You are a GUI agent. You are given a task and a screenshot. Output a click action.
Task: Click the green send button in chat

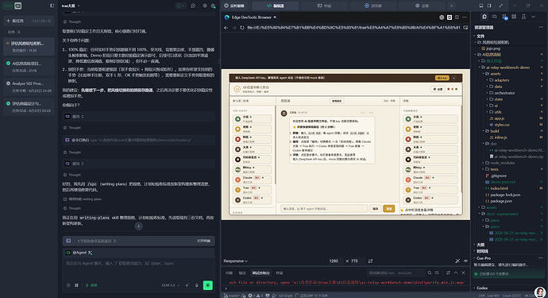click(x=208, y=285)
